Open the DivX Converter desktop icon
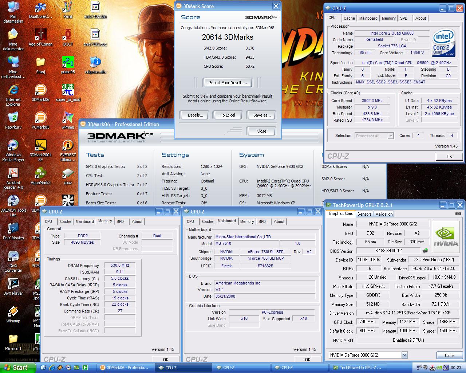The image size is (466, 373). 13,261
